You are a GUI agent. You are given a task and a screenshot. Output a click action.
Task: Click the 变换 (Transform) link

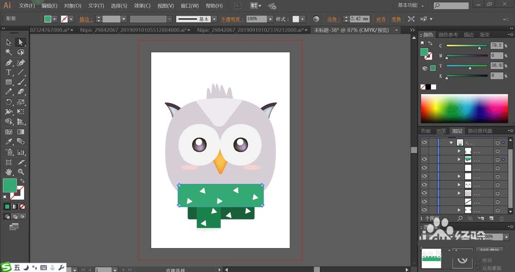click(397, 20)
